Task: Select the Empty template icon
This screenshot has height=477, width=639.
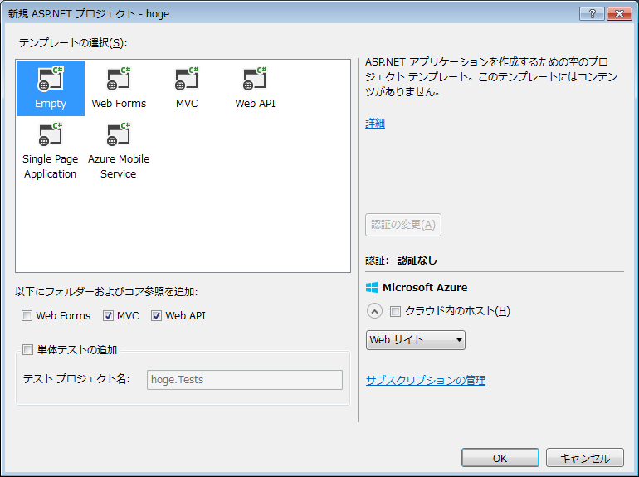Action: tap(50, 80)
